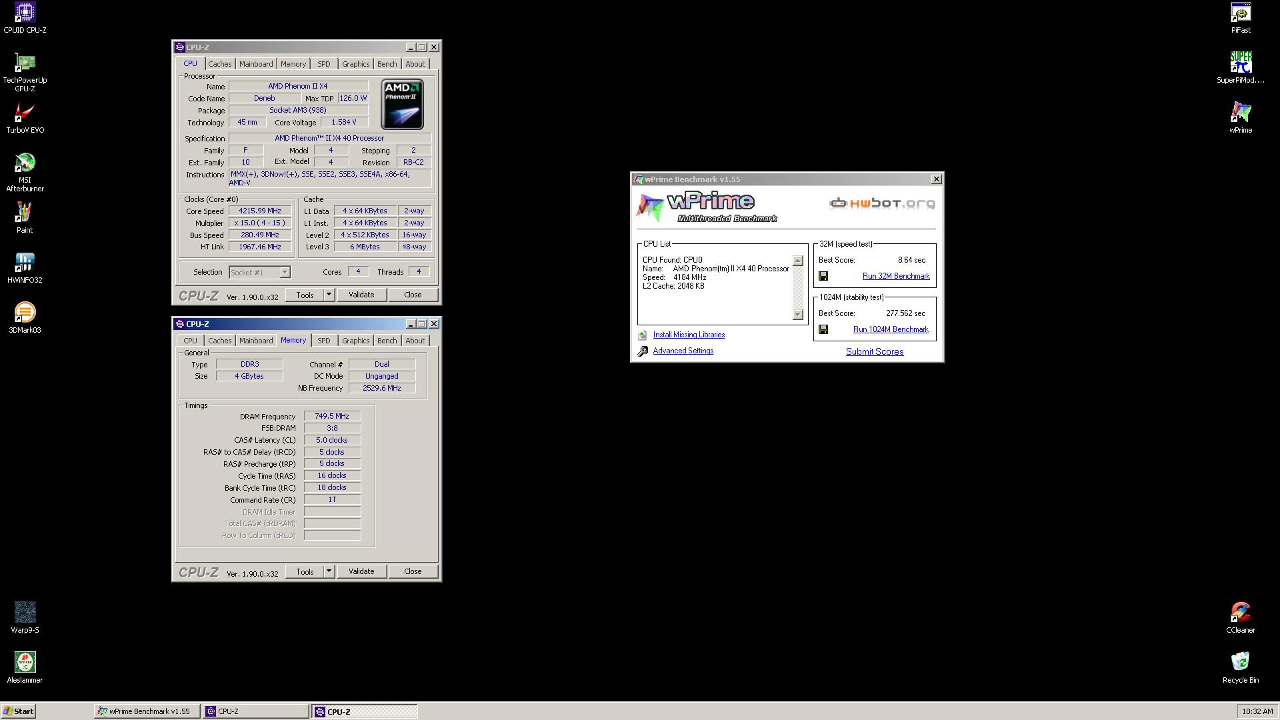The image size is (1280, 720).
Task: Open CPUID CPU-Z desktop icon
Action: click(x=25, y=18)
